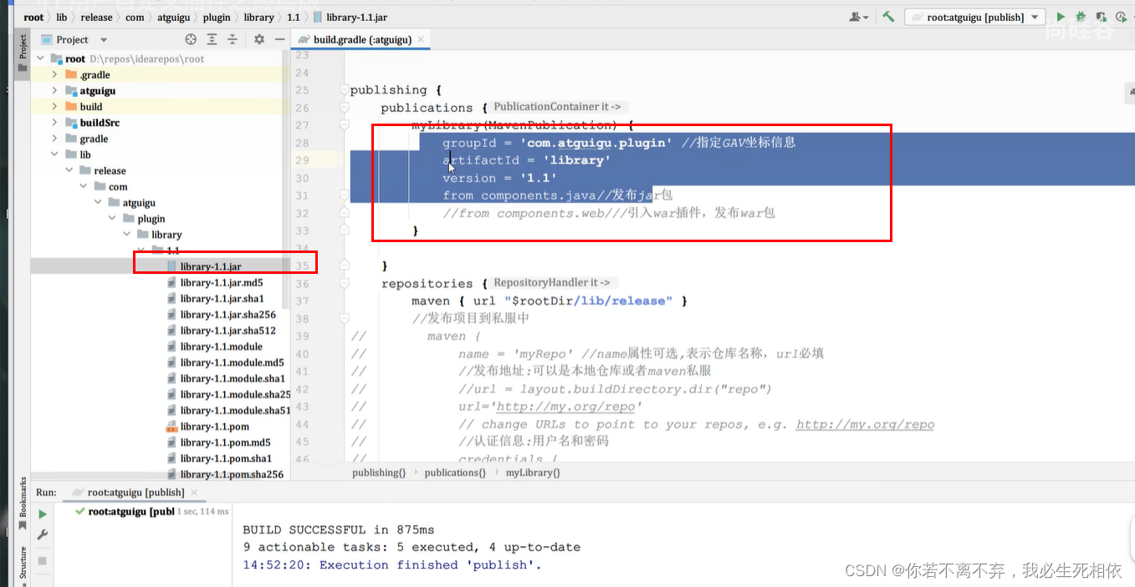Screen dimensions: 1135x587
Task: Expand the atguigu module folder
Action: 54,91
